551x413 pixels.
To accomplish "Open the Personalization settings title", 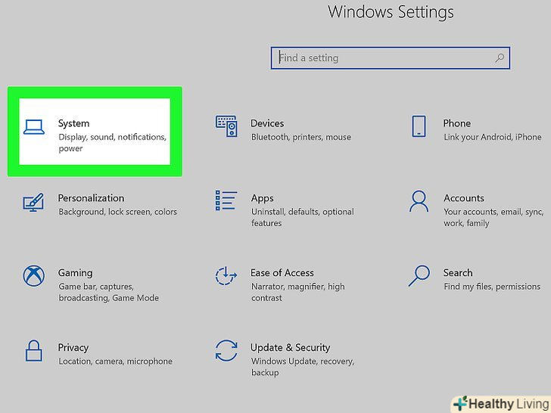I will click(91, 198).
